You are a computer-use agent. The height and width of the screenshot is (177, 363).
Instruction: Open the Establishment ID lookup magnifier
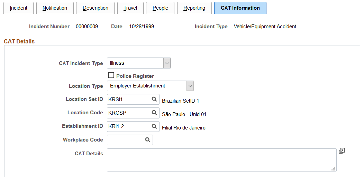(x=154, y=126)
